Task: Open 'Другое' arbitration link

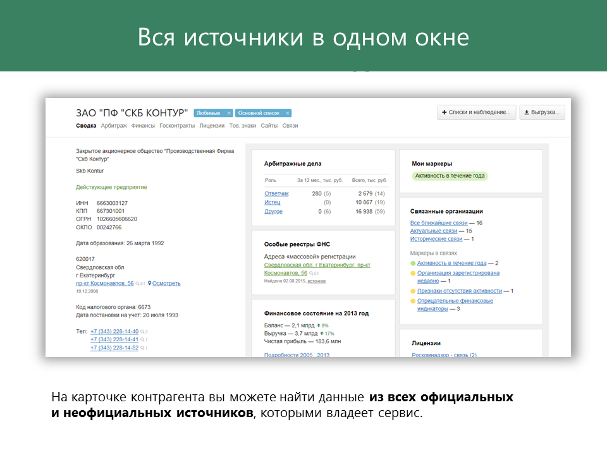Action: (273, 211)
